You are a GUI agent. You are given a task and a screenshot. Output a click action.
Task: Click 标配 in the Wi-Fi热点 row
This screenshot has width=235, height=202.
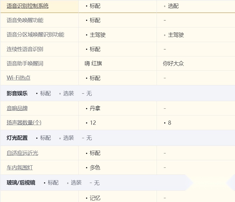point(95,78)
